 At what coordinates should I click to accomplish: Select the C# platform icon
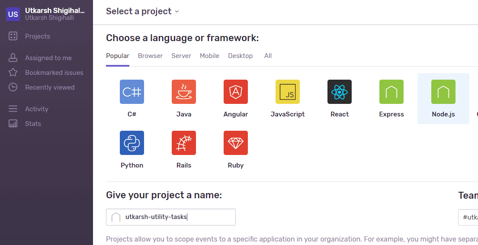pos(132,92)
